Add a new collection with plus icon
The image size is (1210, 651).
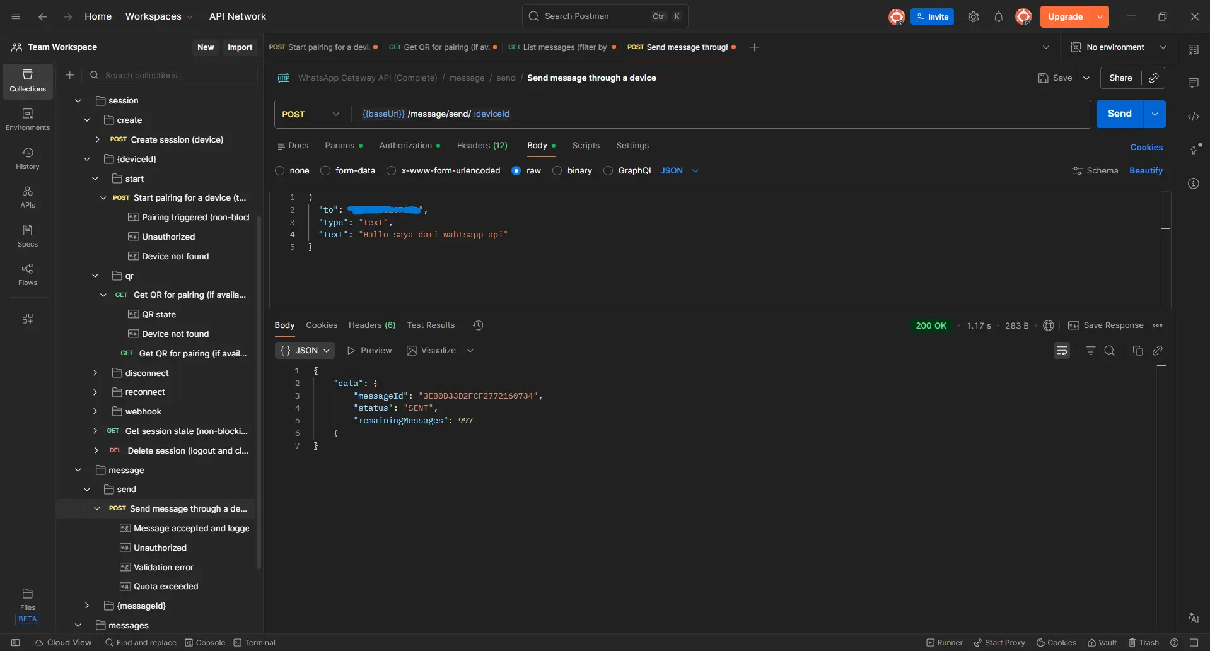pyautogui.click(x=70, y=75)
